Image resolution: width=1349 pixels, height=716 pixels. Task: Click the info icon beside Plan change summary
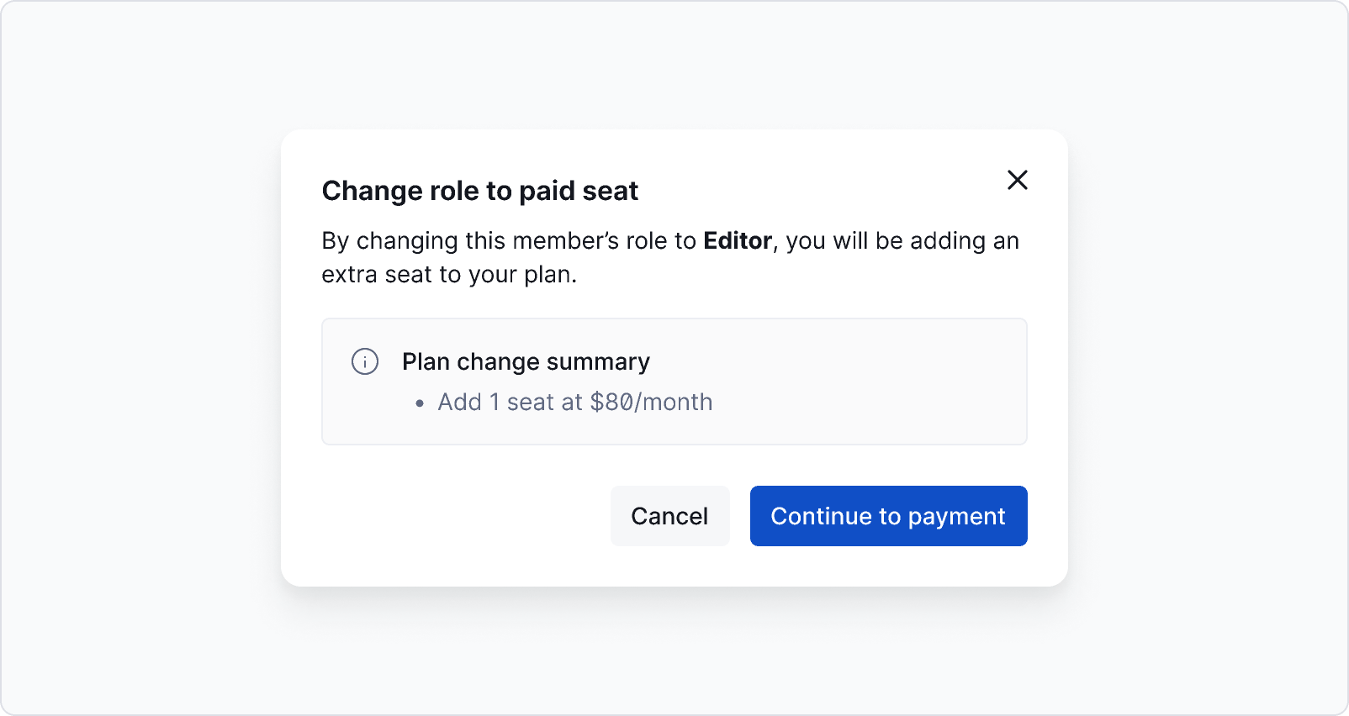[365, 361]
